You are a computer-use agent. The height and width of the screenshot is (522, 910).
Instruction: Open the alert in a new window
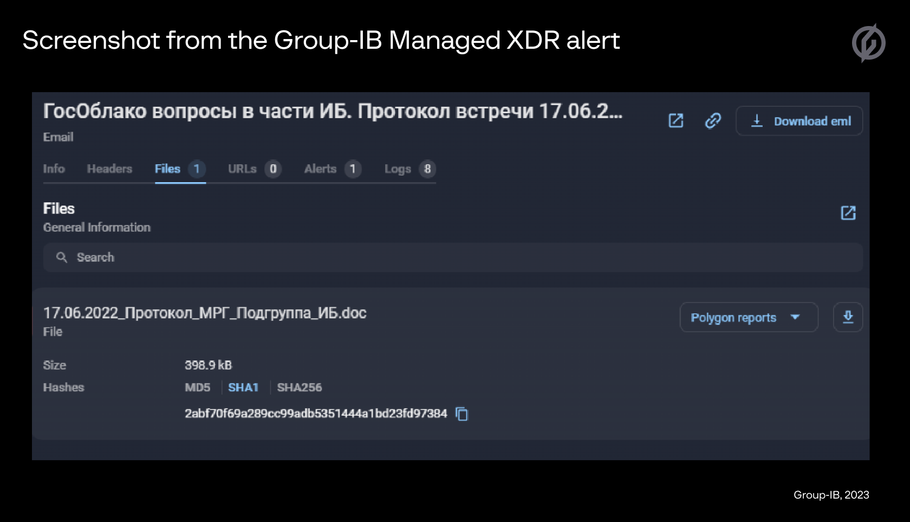click(x=675, y=121)
